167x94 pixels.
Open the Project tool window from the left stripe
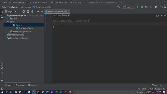pos(2,15)
